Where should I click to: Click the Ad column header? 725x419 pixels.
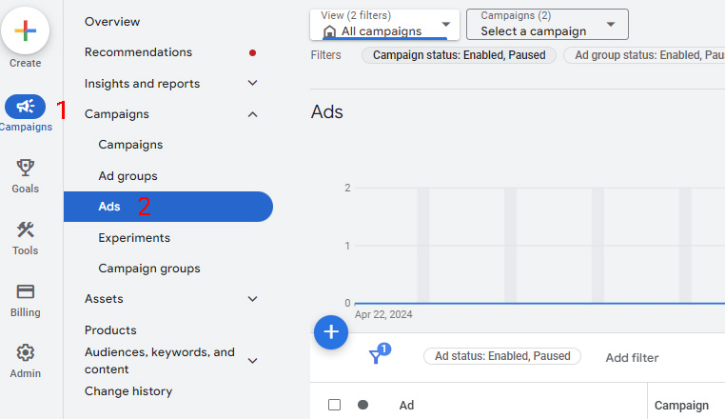[406, 405]
